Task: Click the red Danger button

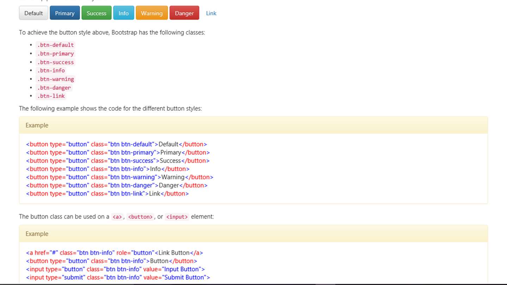Action: coord(184,13)
